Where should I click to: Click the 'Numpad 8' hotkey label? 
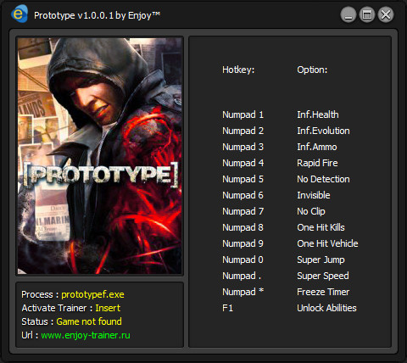243,227
